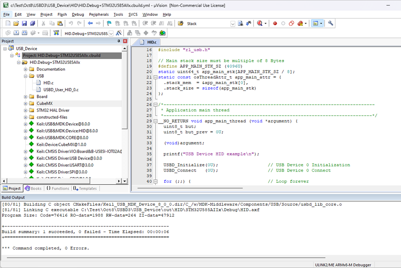Toggle bookmark on the current line
The image size is (401, 268).
[109, 24]
